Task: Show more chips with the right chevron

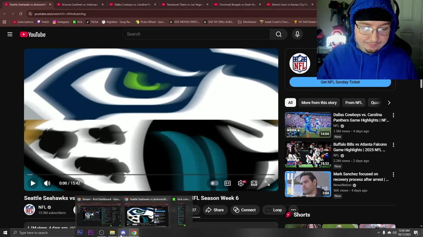Action: pos(389,103)
